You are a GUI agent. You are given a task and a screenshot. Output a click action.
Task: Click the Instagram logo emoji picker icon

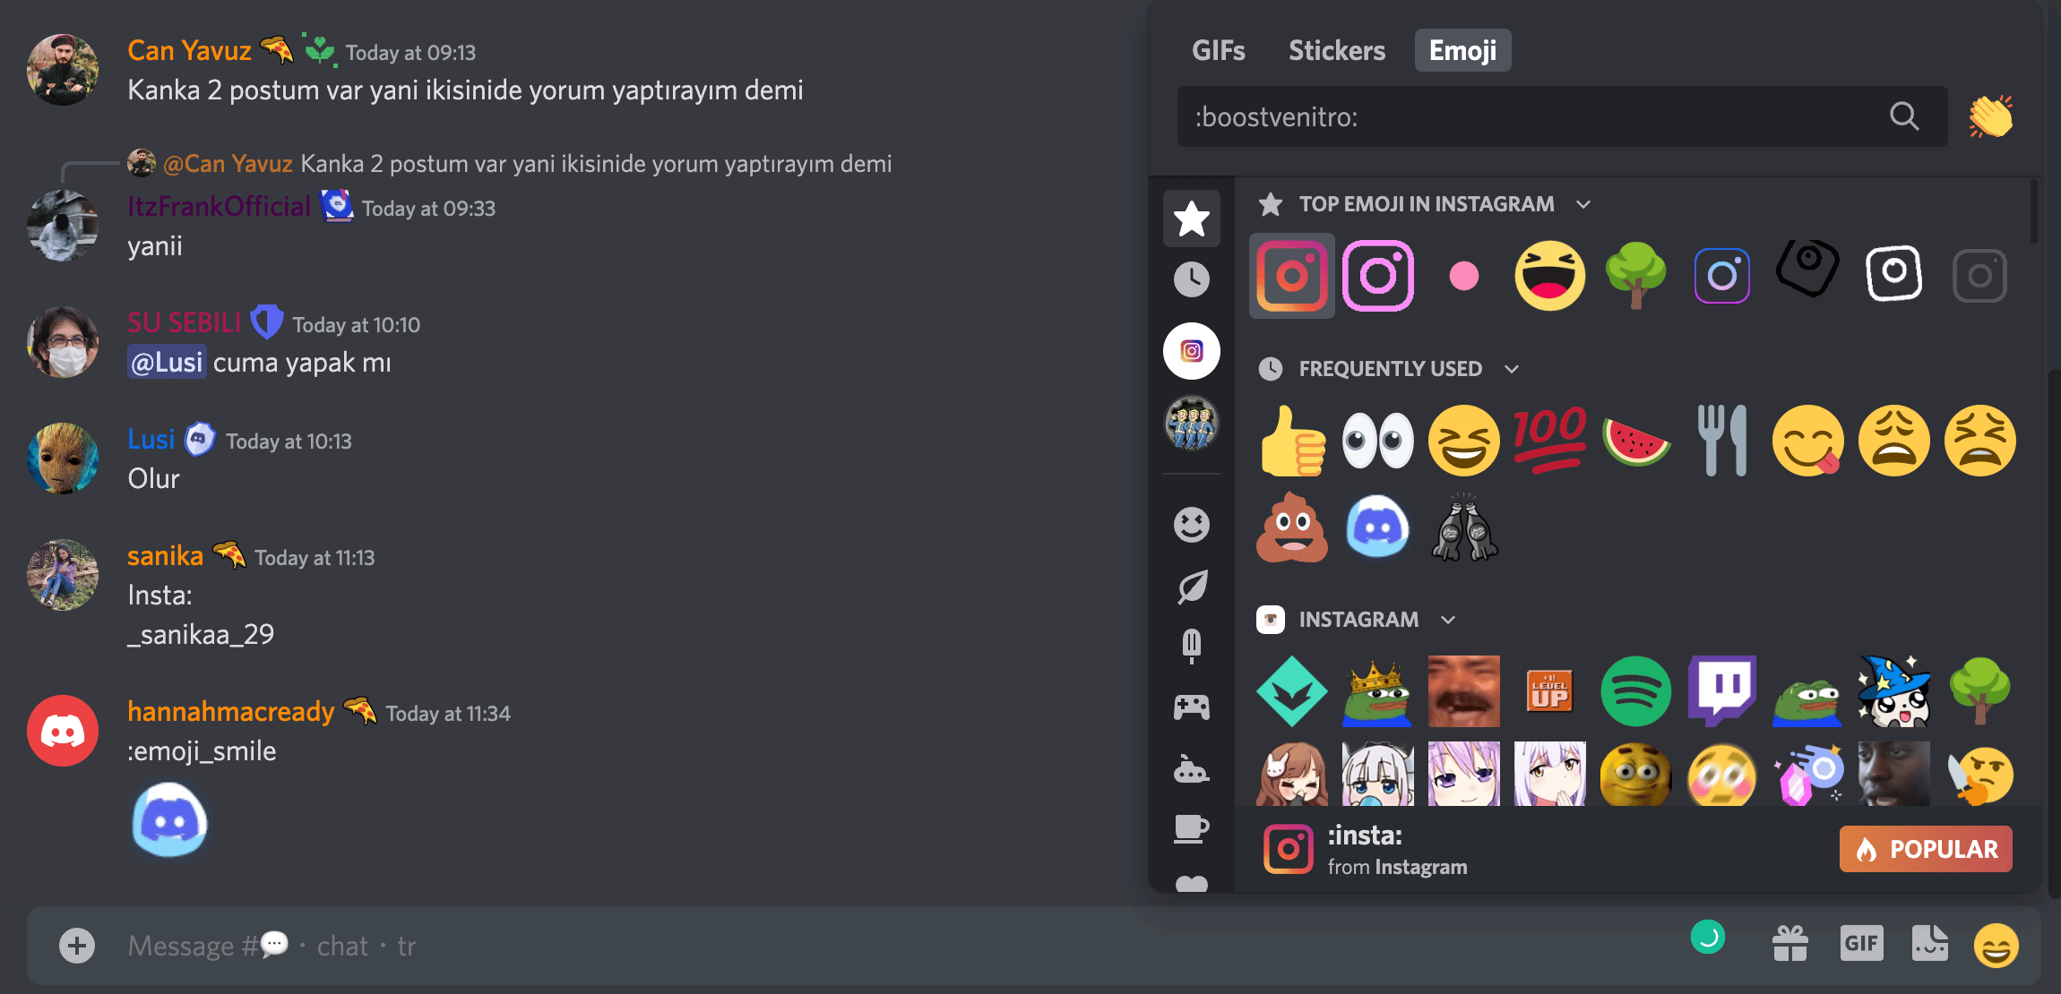coord(1191,348)
